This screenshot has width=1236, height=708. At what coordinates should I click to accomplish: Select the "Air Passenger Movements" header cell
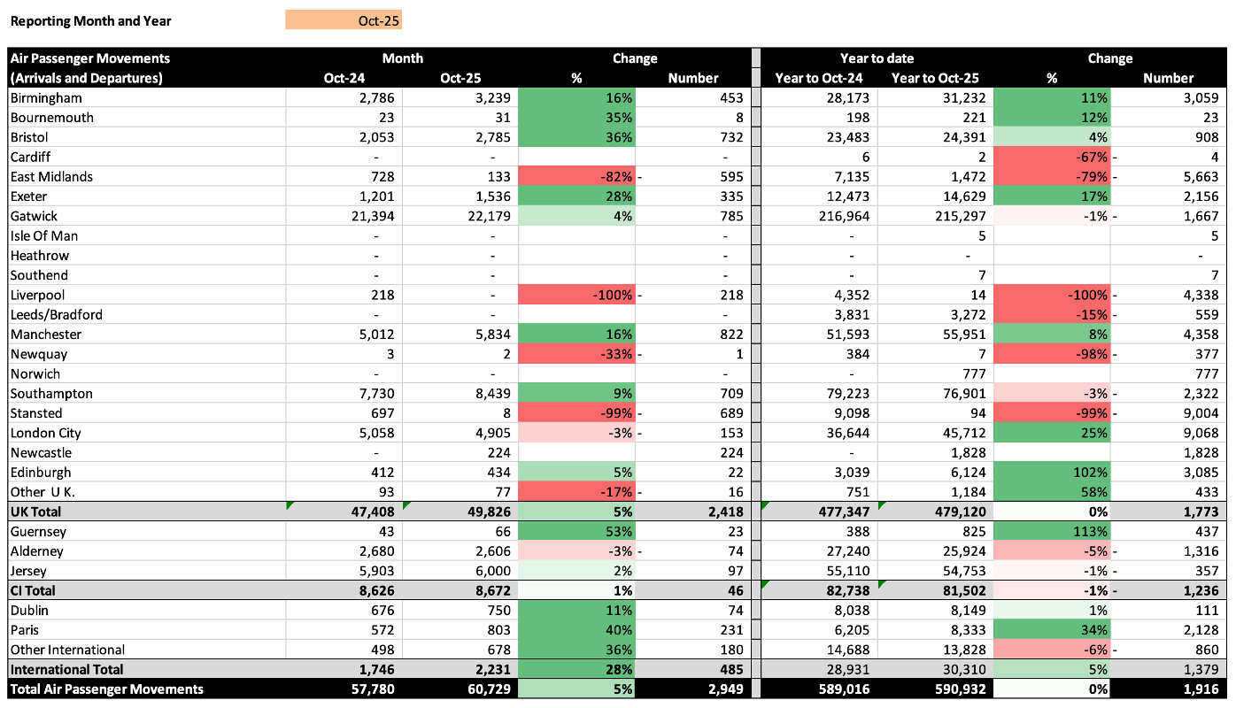(90, 58)
